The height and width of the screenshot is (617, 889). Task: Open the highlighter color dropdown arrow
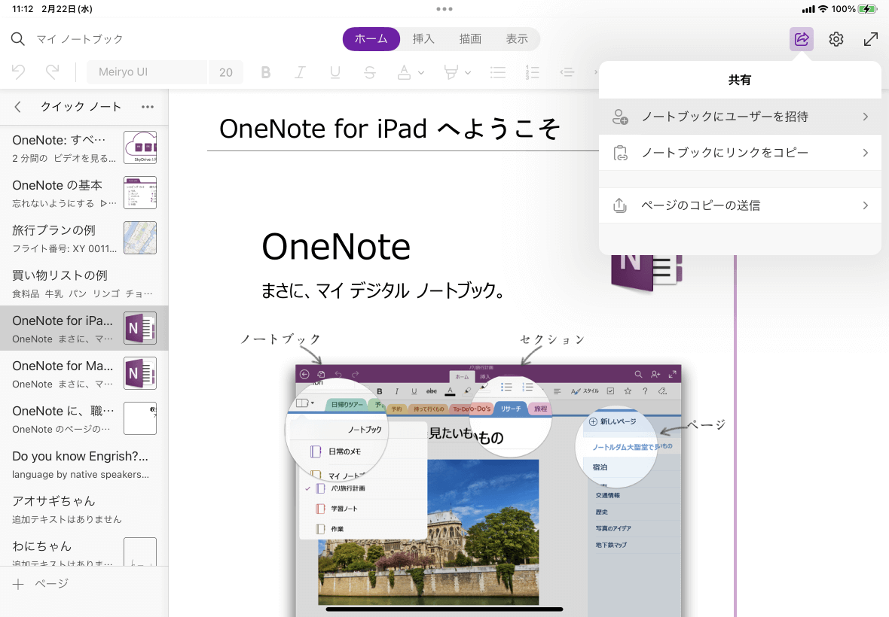point(468,72)
